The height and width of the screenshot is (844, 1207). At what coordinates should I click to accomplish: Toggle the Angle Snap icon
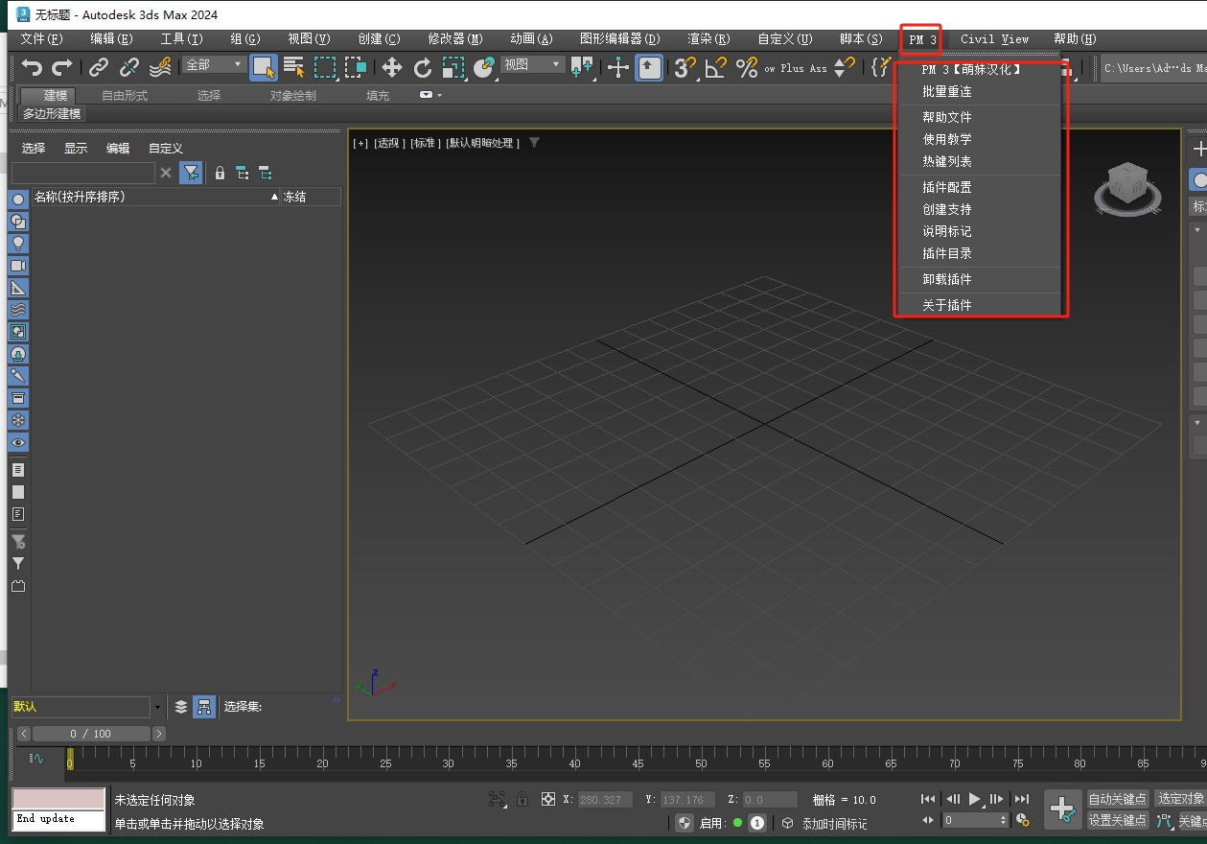[716, 67]
